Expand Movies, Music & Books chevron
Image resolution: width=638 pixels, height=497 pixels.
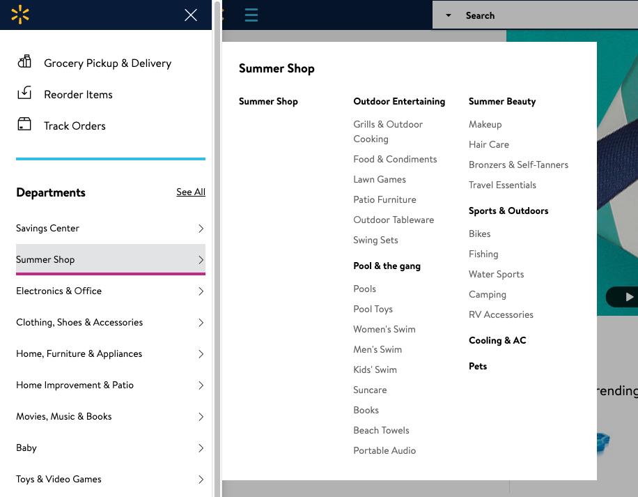tap(201, 416)
